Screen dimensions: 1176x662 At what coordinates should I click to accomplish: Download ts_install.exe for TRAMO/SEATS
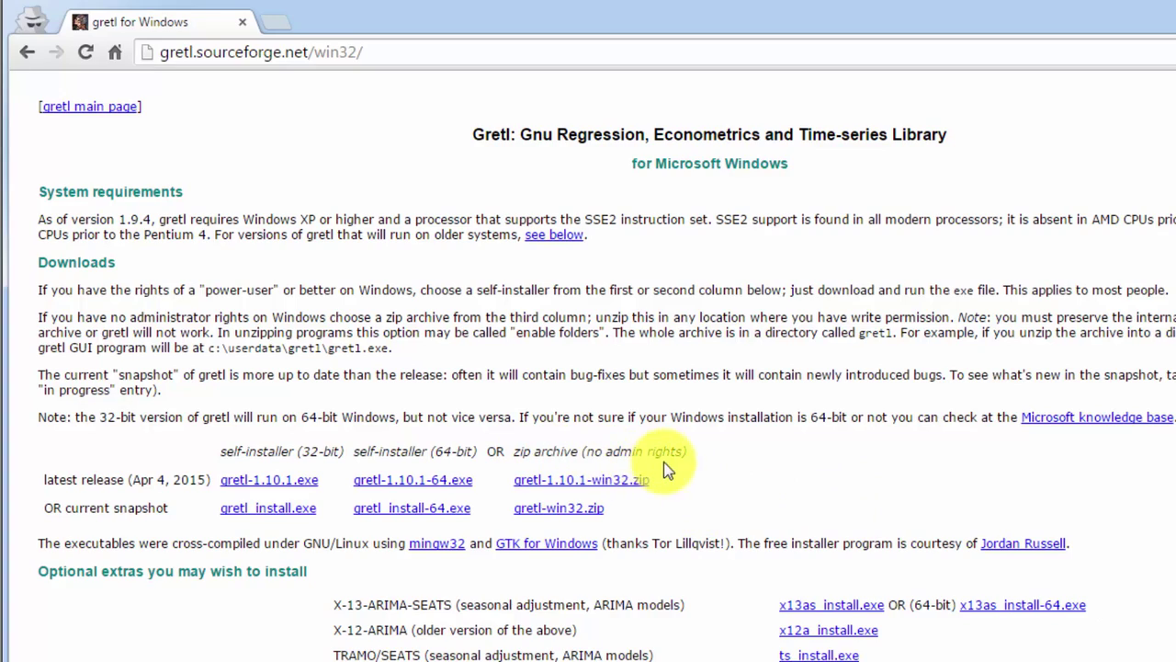click(819, 656)
